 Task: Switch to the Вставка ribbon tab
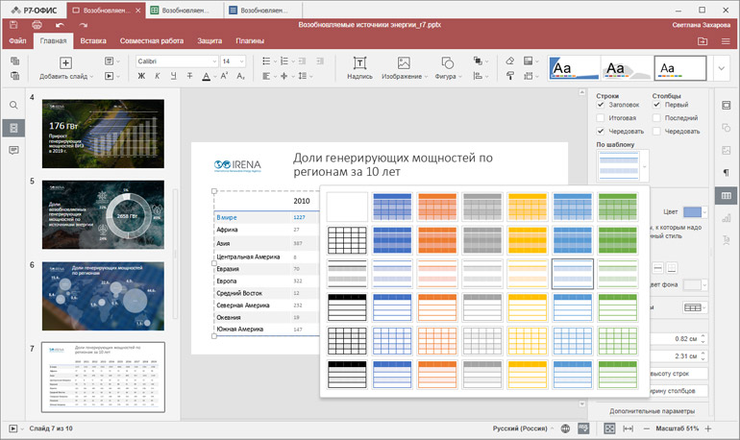(93, 41)
